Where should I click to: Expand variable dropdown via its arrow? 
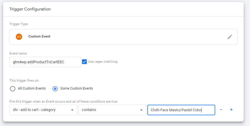point(72,110)
